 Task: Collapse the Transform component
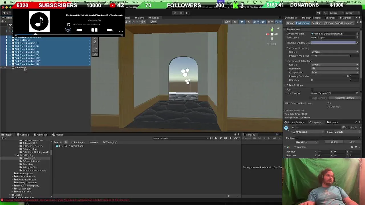pyautogui.click(x=284, y=147)
